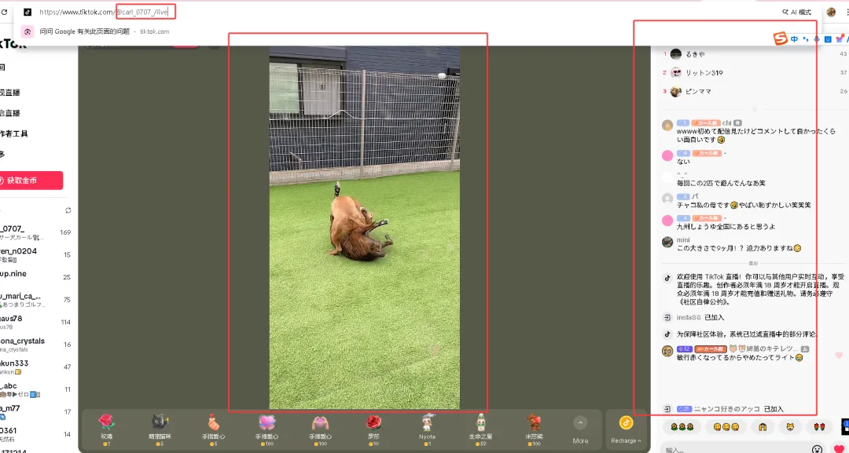Click the TikTok logo in sidebar
Viewport: 849px width, 453px height.
click(x=13, y=46)
